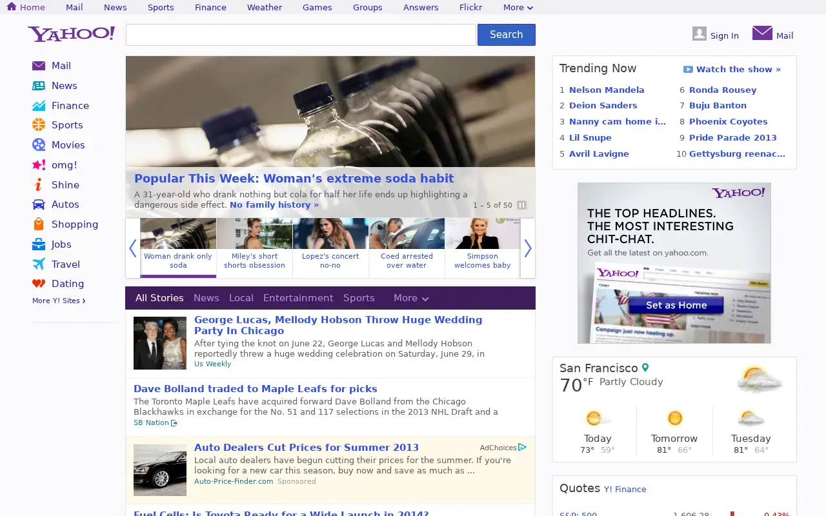
Task: Show next story thumbnails with right arrow
Action: click(x=528, y=248)
